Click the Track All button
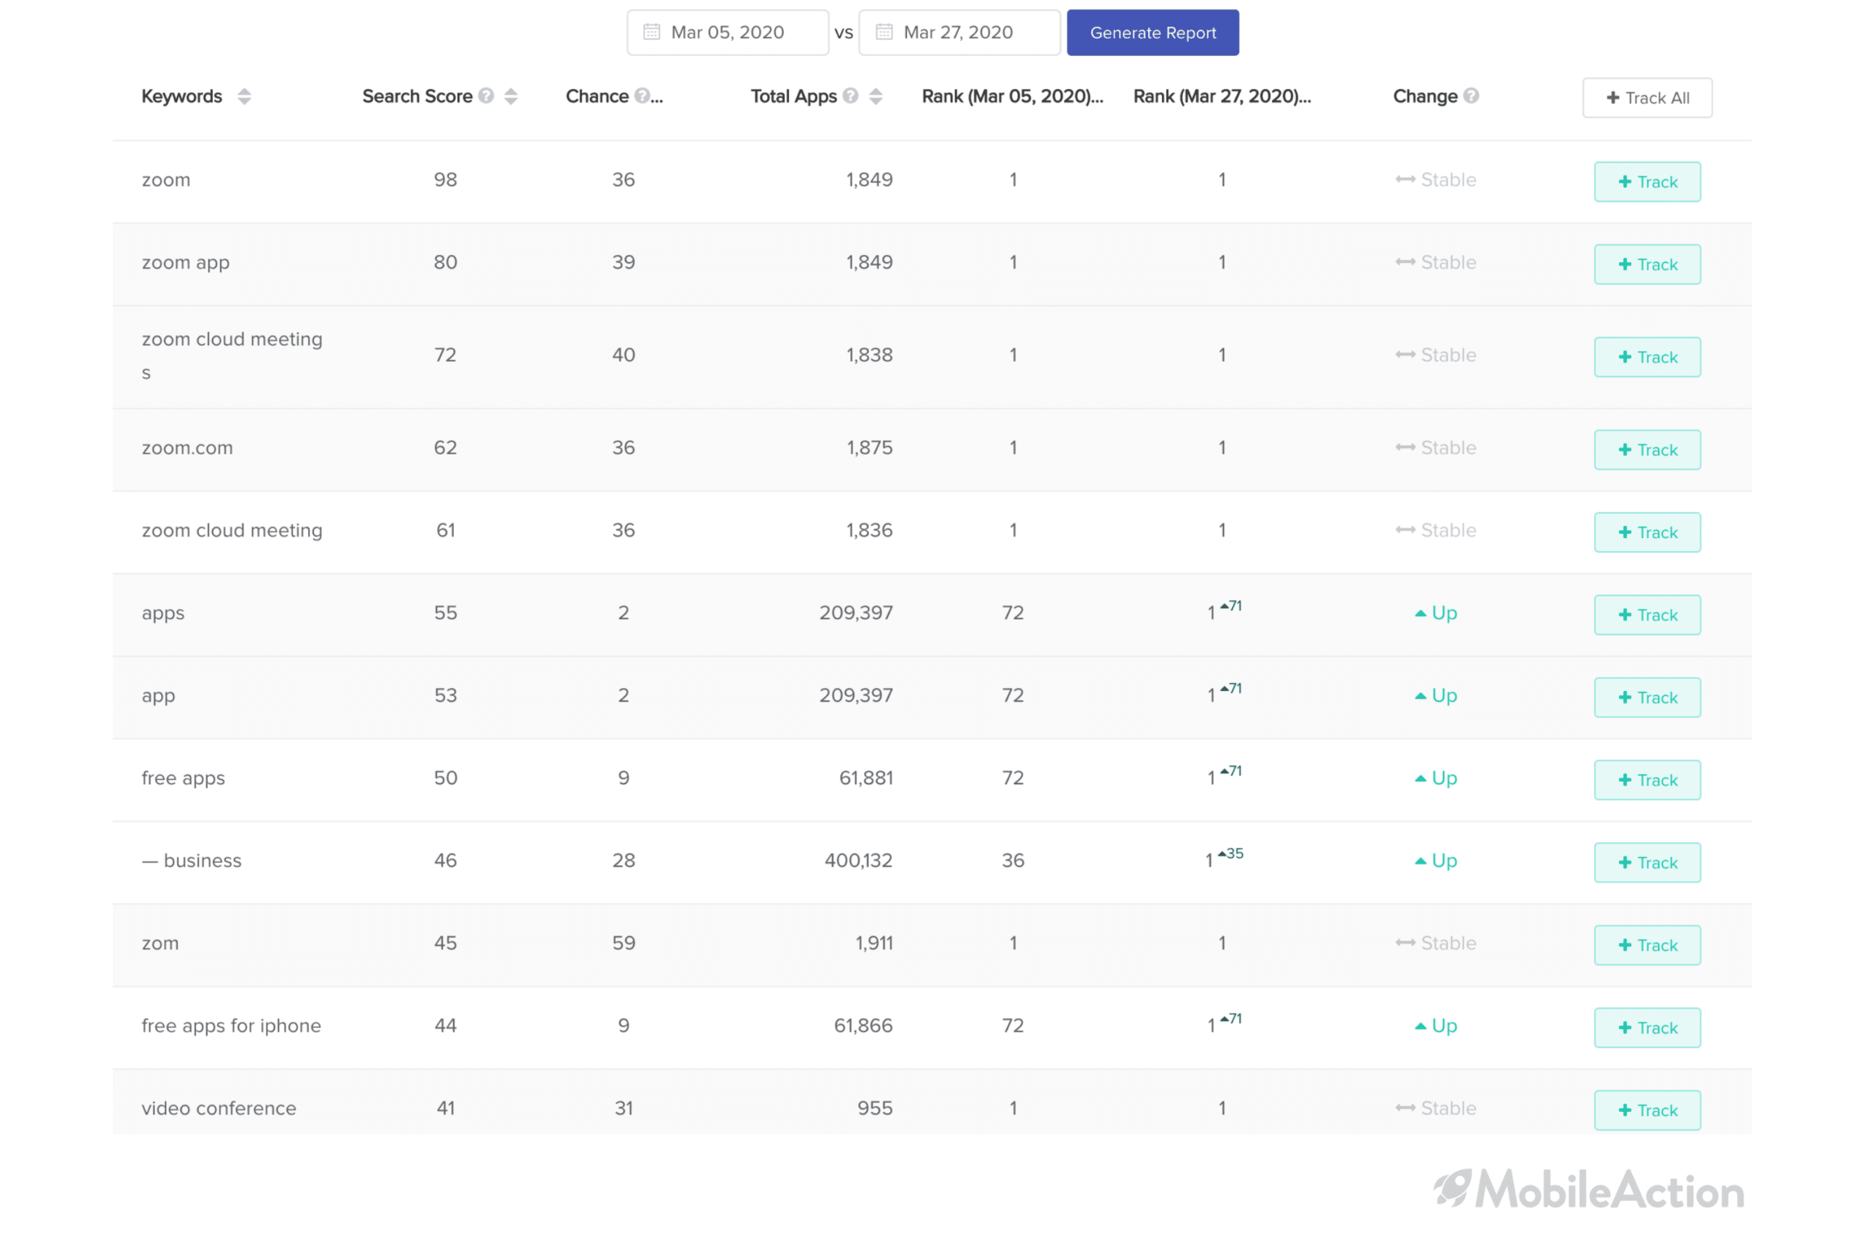 point(1647,98)
